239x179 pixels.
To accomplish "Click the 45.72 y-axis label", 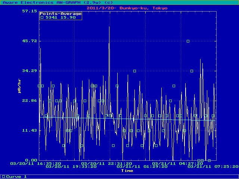I will [x=29, y=41].
